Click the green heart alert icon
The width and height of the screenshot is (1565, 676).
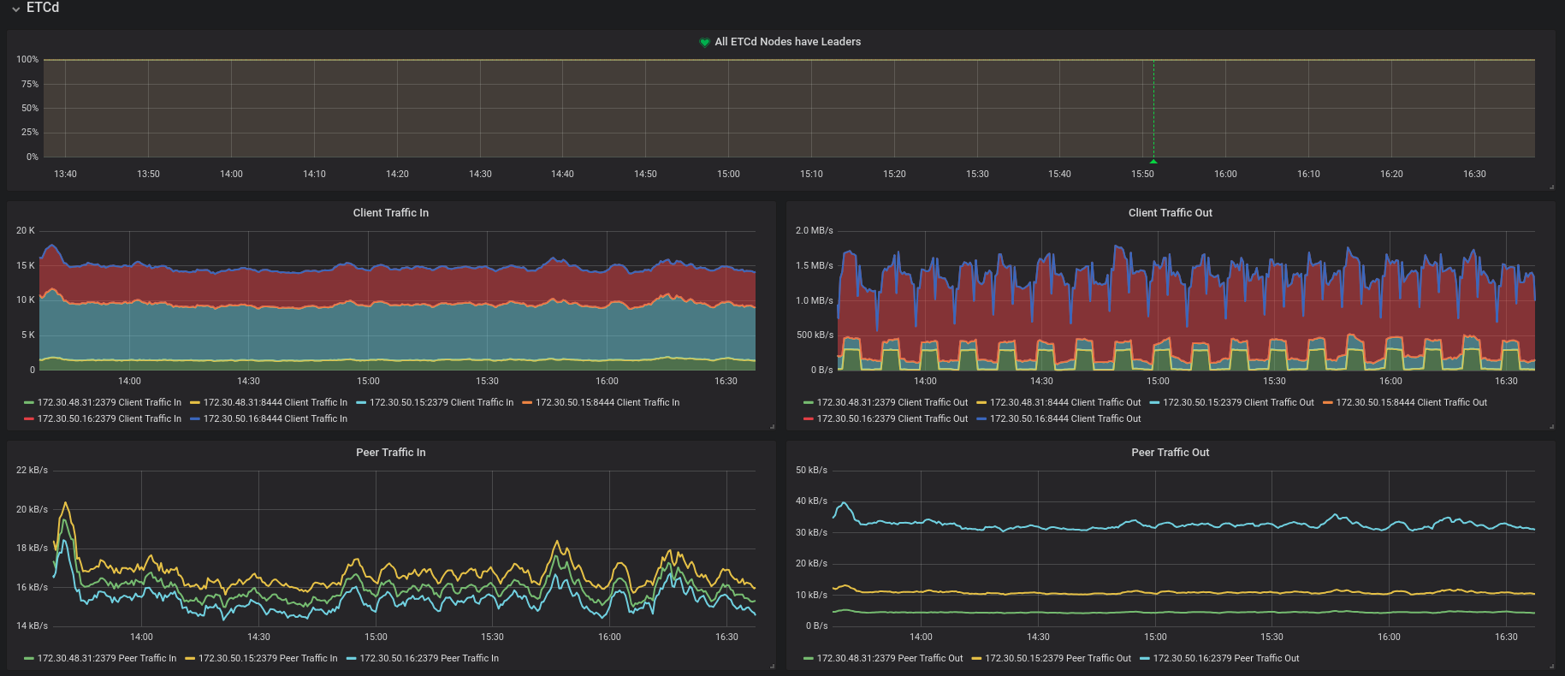point(704,42)
